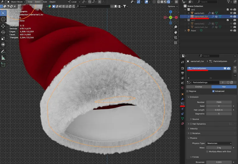
Task: Click the pan view hand icon
Action: pyautogui.click(x=176, y=32)
